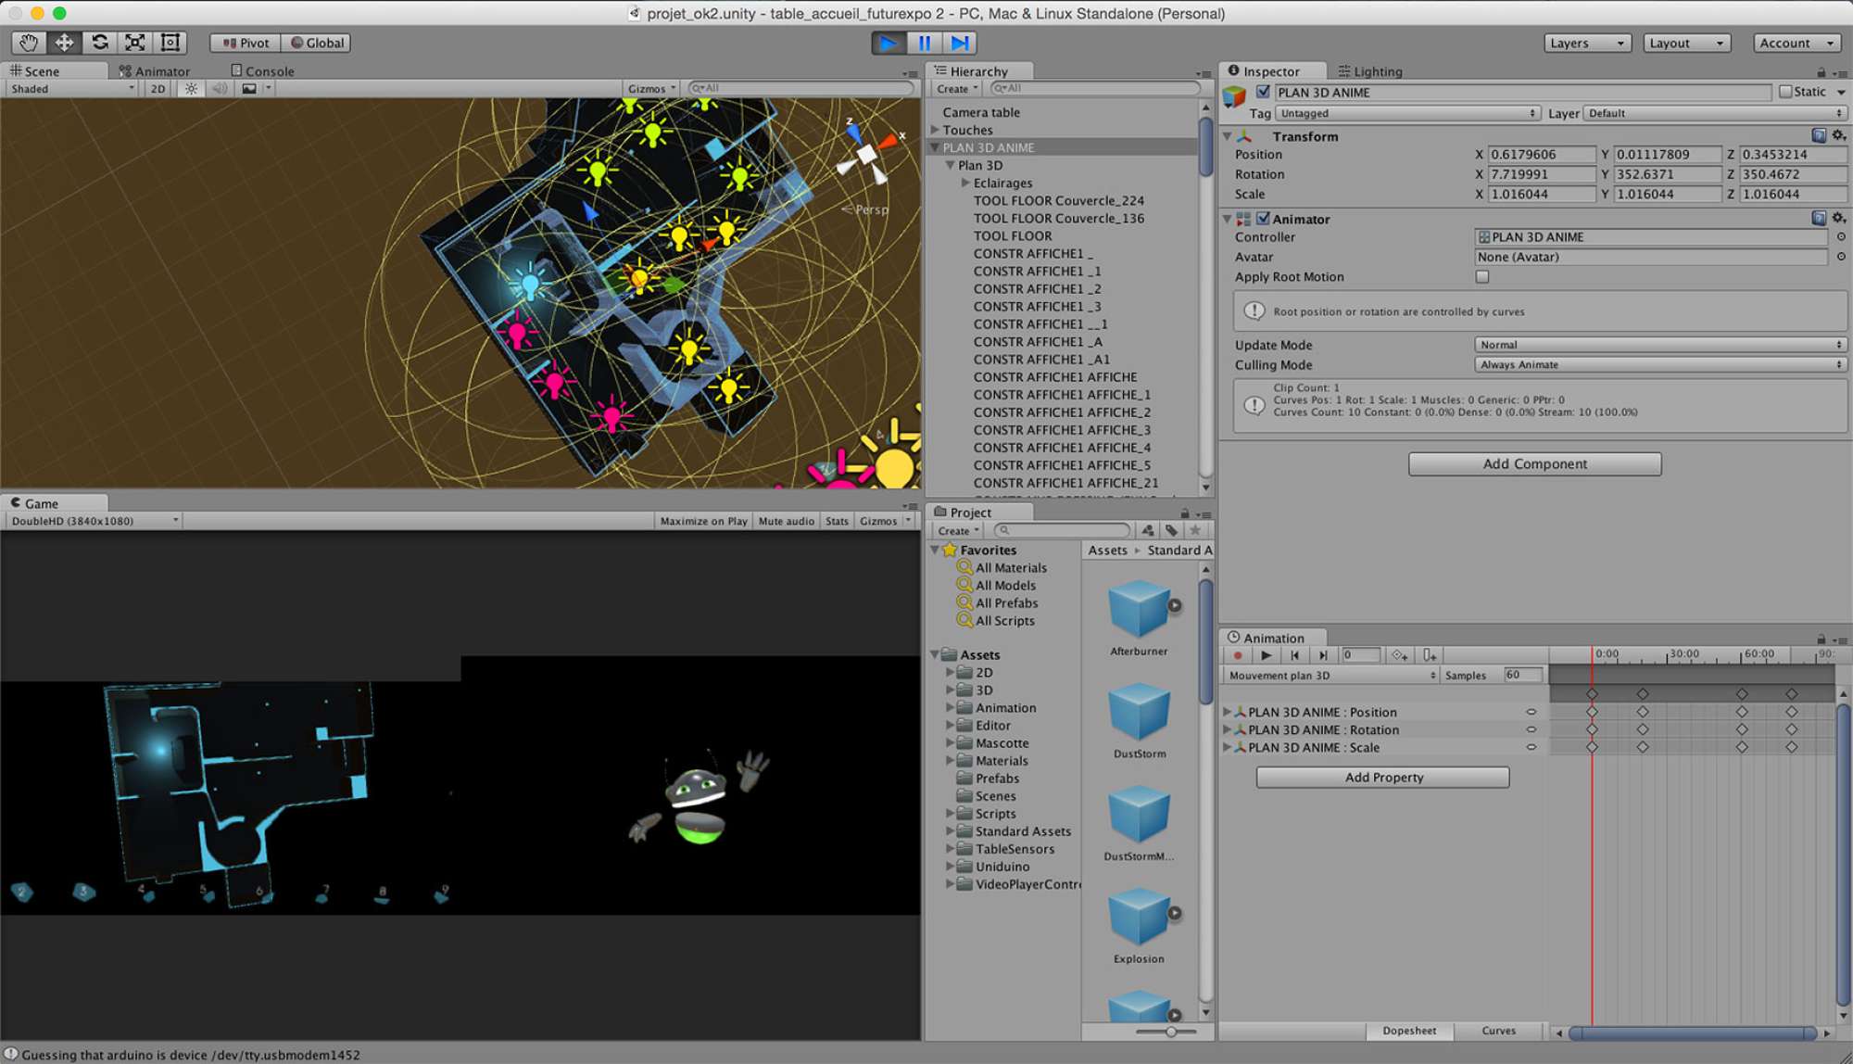Toggle PLAN 3D ANIME active checkbox
This screenshot has height=1064, width=1853.
(1263, 92)
